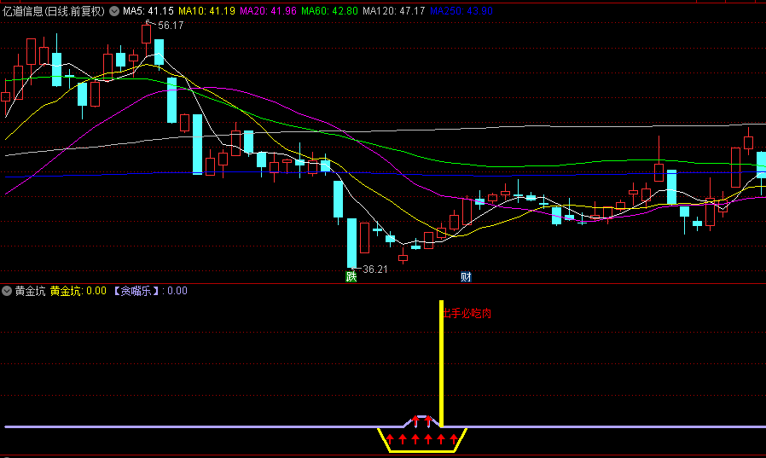Screen dimensions: 766x458
Task: Click the candlestick at the 56.17 high
Action: coord(146,36)
